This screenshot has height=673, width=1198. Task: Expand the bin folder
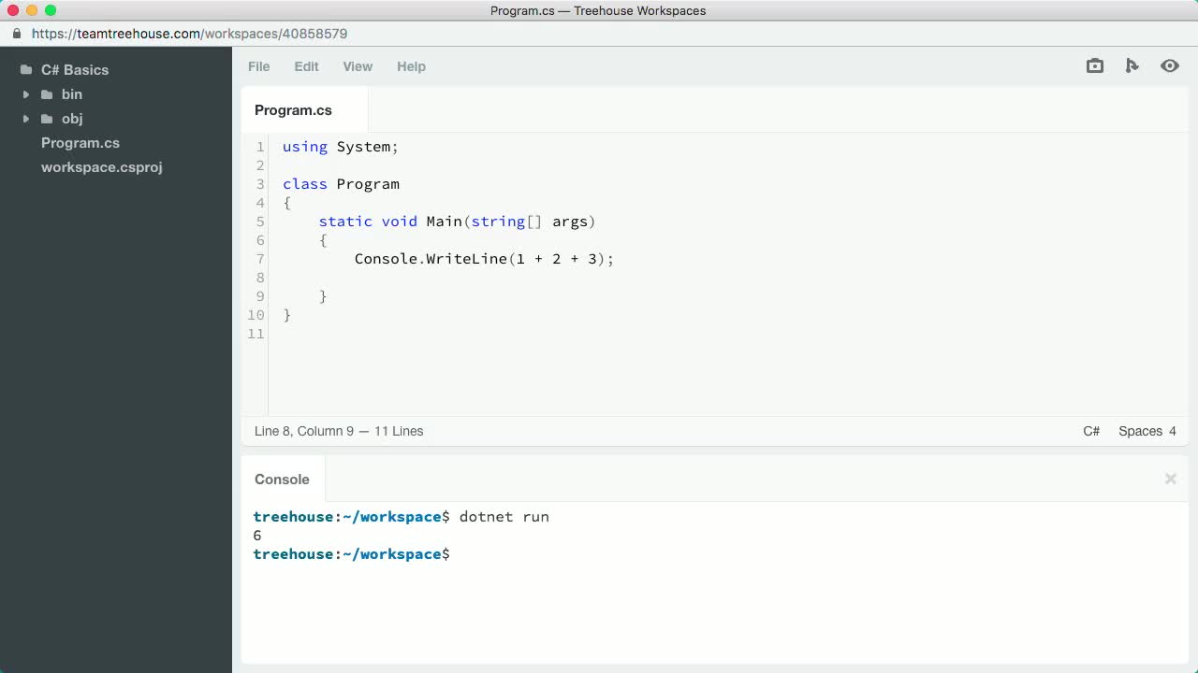coord(26,93)
